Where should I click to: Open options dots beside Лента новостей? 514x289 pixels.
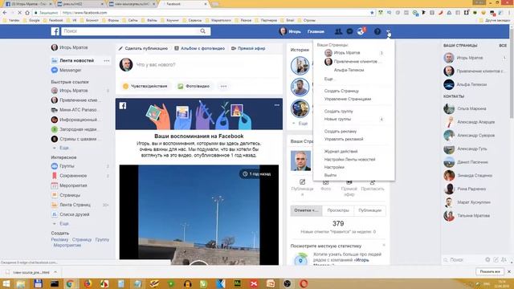(x=107, y=61)
